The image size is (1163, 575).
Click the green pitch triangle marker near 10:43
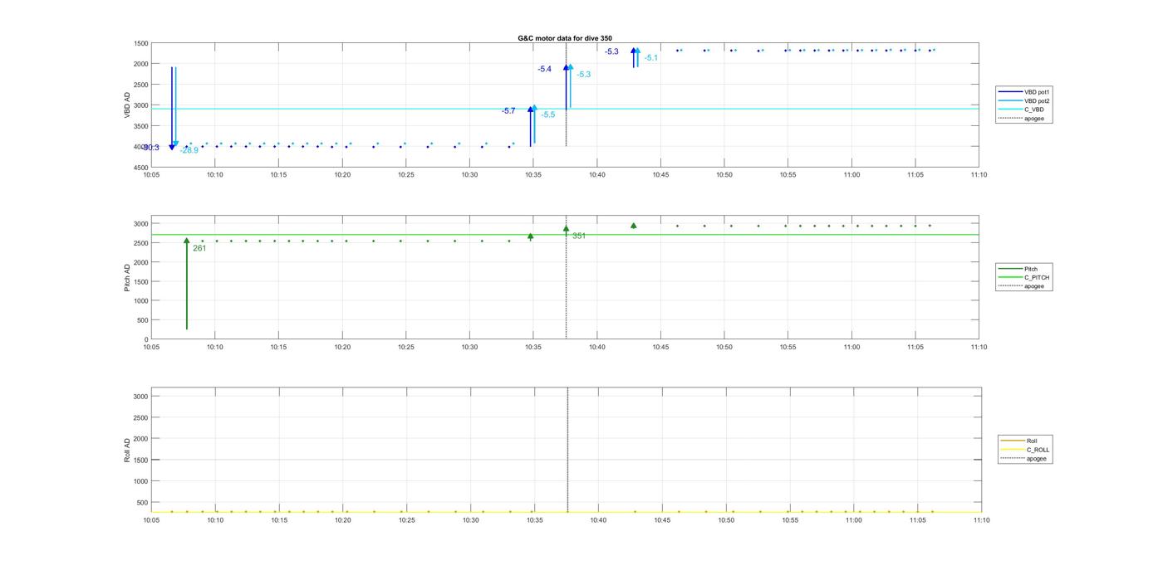634,225
